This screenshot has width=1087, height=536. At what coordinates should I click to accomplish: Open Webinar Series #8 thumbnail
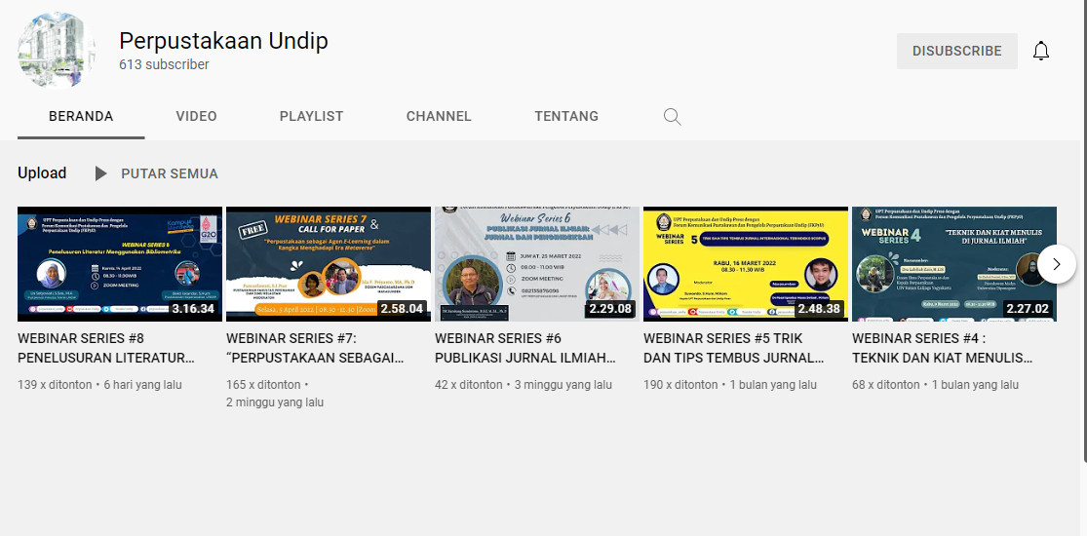[120, 264]
